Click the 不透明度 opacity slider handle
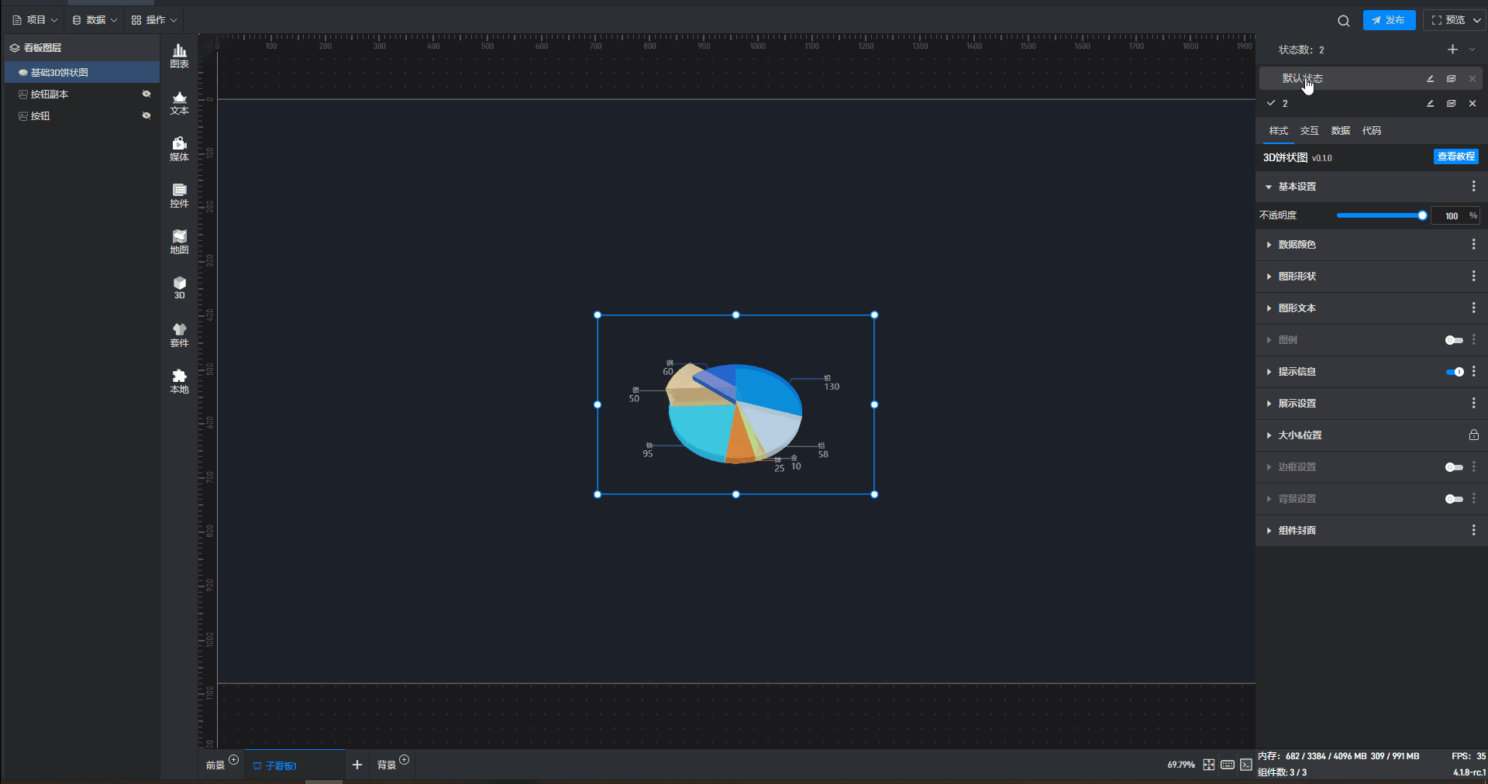The height and width of the screenshot is (784, 1488). click(x=1422, y=215)
